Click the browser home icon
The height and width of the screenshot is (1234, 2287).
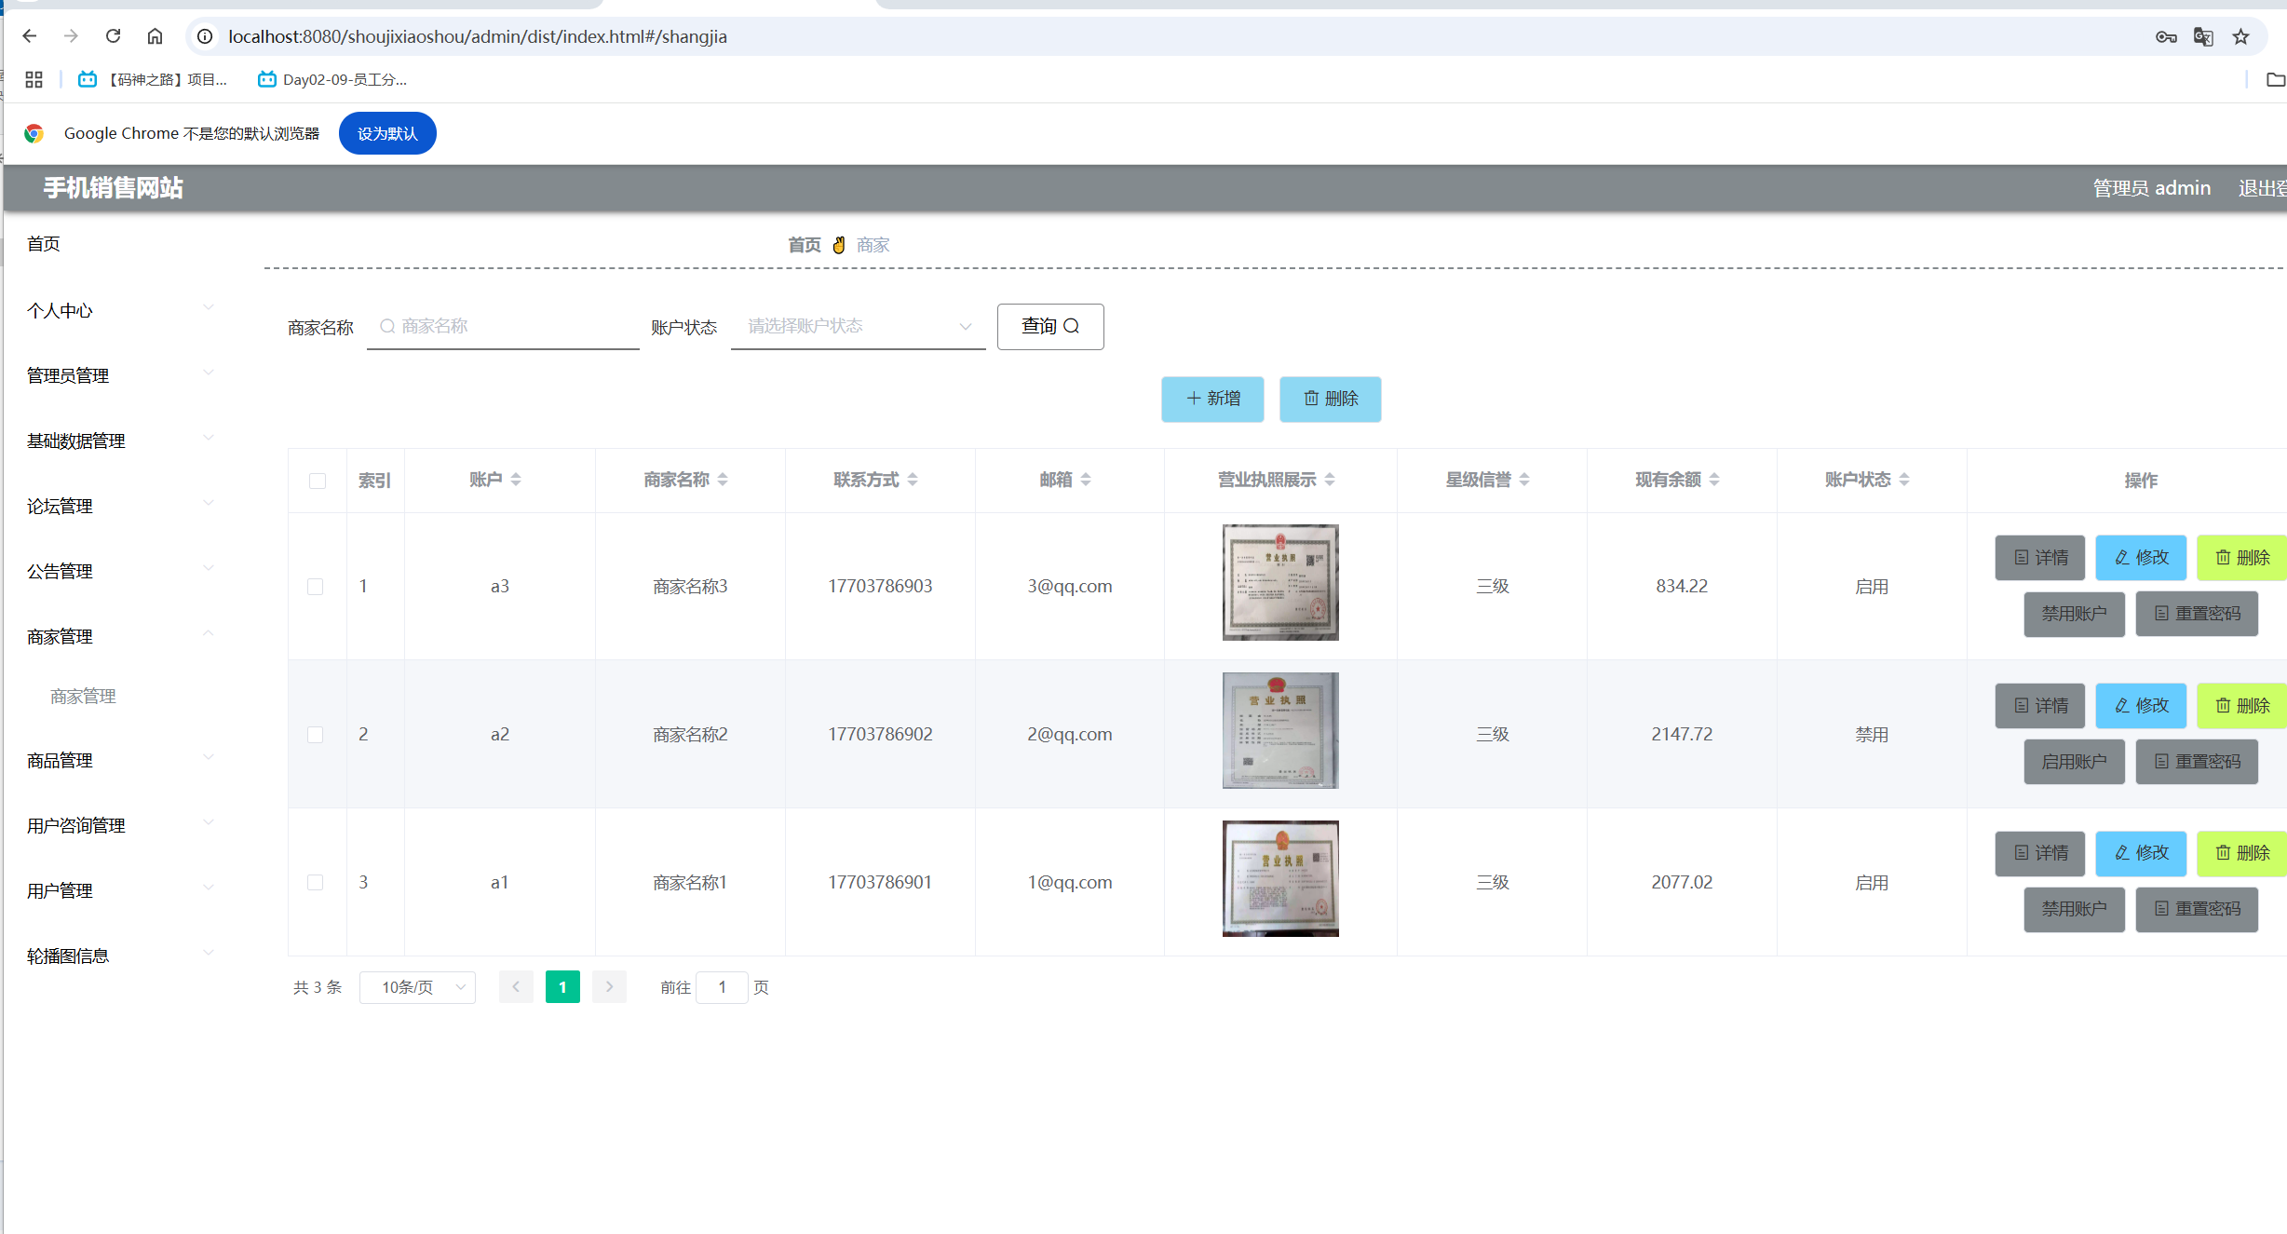155,36
